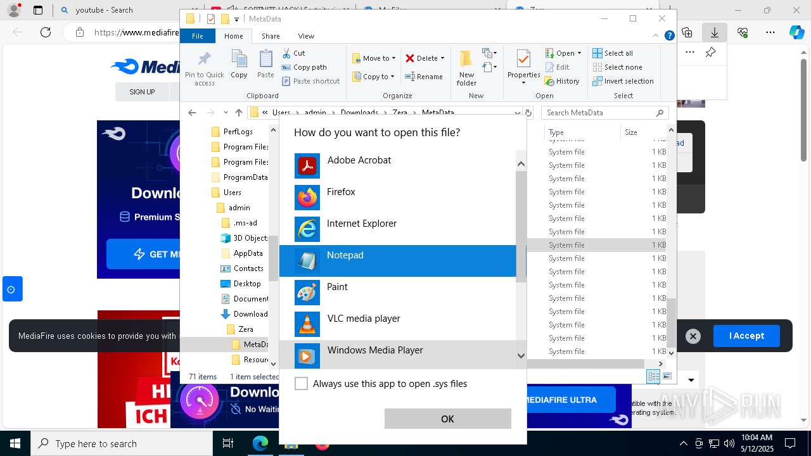This screenshot has width=811, height=456.
Task: Click the Search MetaData field
Action: (605, 113)
